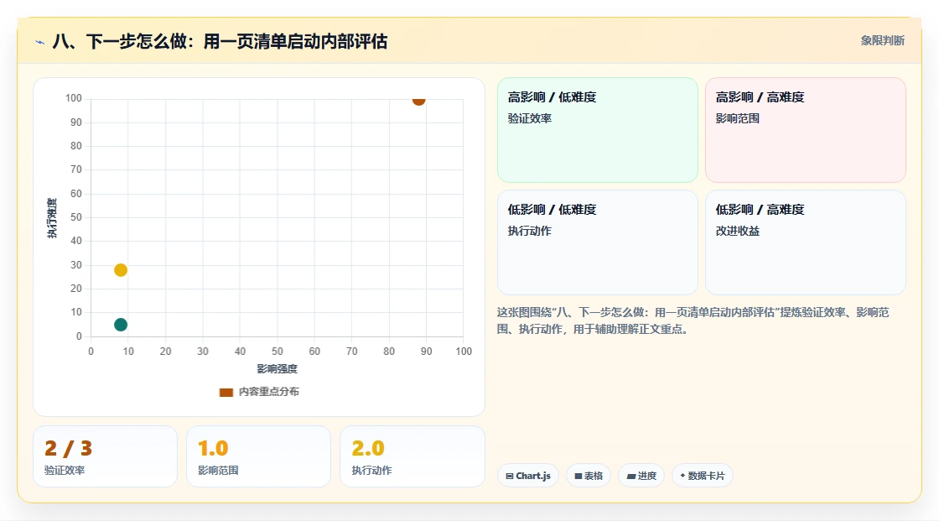
Task: Select the orange scatter point at 100
Action: (418, 100)
